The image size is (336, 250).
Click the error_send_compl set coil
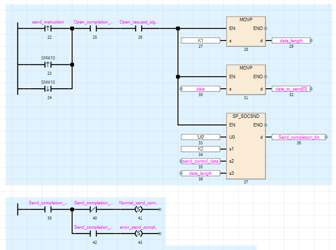pos(139,234)
